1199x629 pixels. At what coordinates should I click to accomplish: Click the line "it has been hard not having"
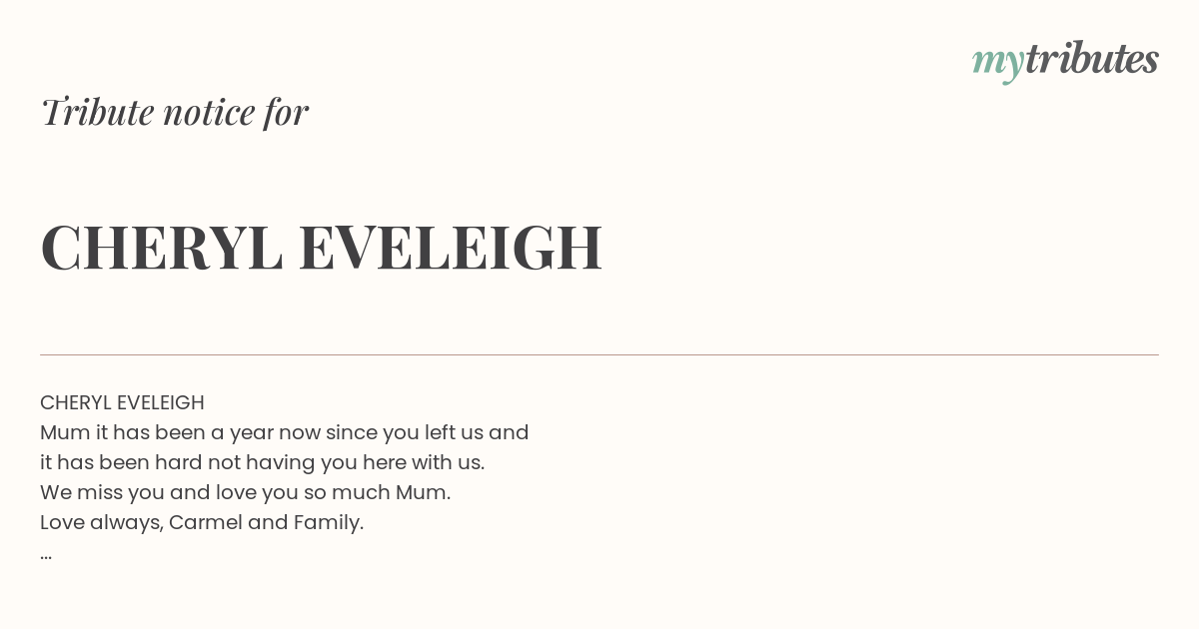coord(263,463)
